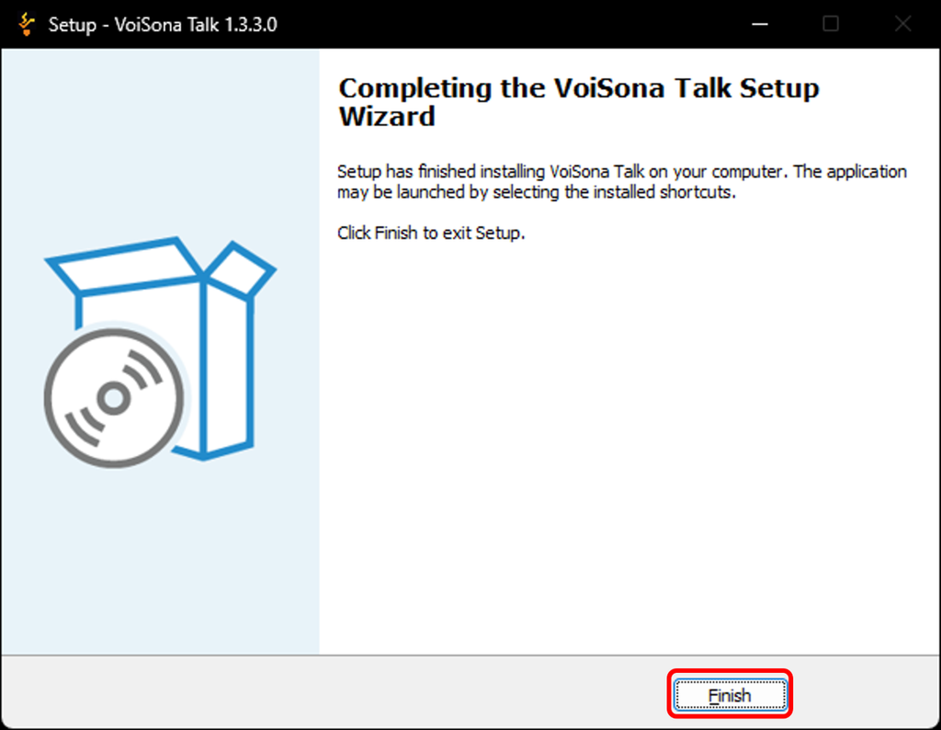Click the 'Setup has finished installing' paragraph
Viewport: 941px width, 730px height.
pyautogui.click(x=622, y=182)
